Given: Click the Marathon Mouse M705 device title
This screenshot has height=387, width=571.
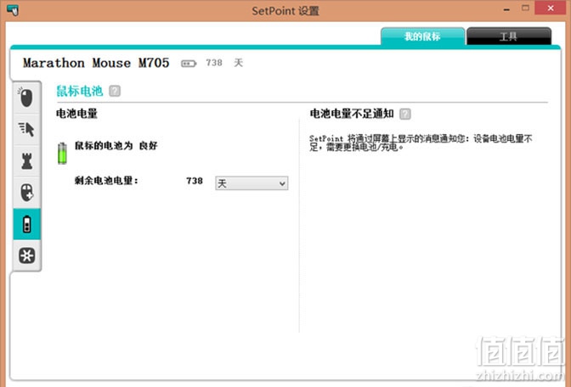Looking at the screenshot, I should click(96, 63).
